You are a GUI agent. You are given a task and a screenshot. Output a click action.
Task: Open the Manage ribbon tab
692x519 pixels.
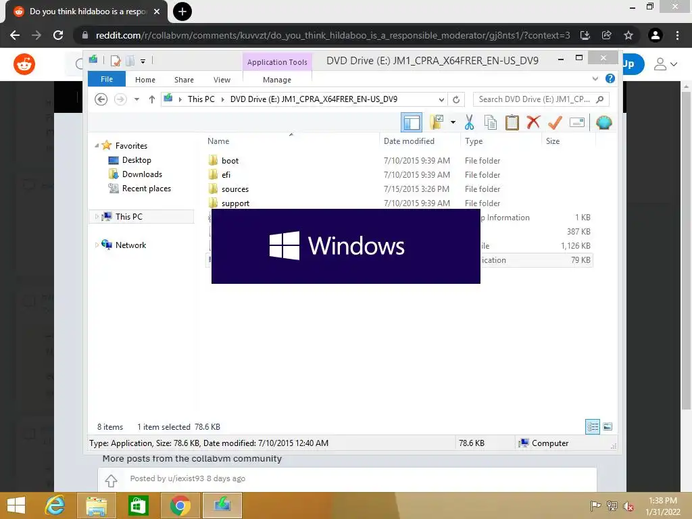[x=277, y=80]
